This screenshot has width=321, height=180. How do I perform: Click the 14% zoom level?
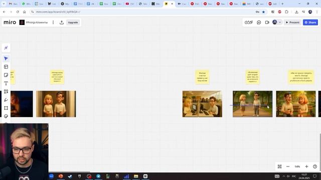(x=297, y=166)
